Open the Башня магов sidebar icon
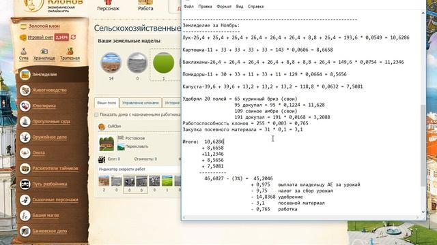This screenshot has width=437, height=245. point(25,215)
